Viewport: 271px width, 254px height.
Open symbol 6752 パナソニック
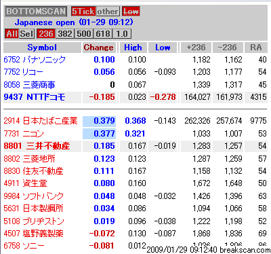[x=35, y=60]
